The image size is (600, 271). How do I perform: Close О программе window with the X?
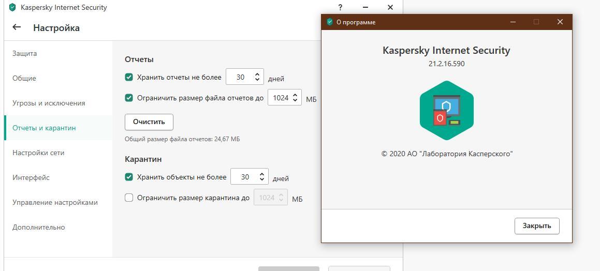[x=560, y=22]
